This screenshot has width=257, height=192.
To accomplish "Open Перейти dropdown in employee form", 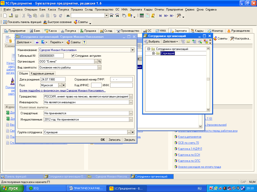I will click(x=57, y=42).
